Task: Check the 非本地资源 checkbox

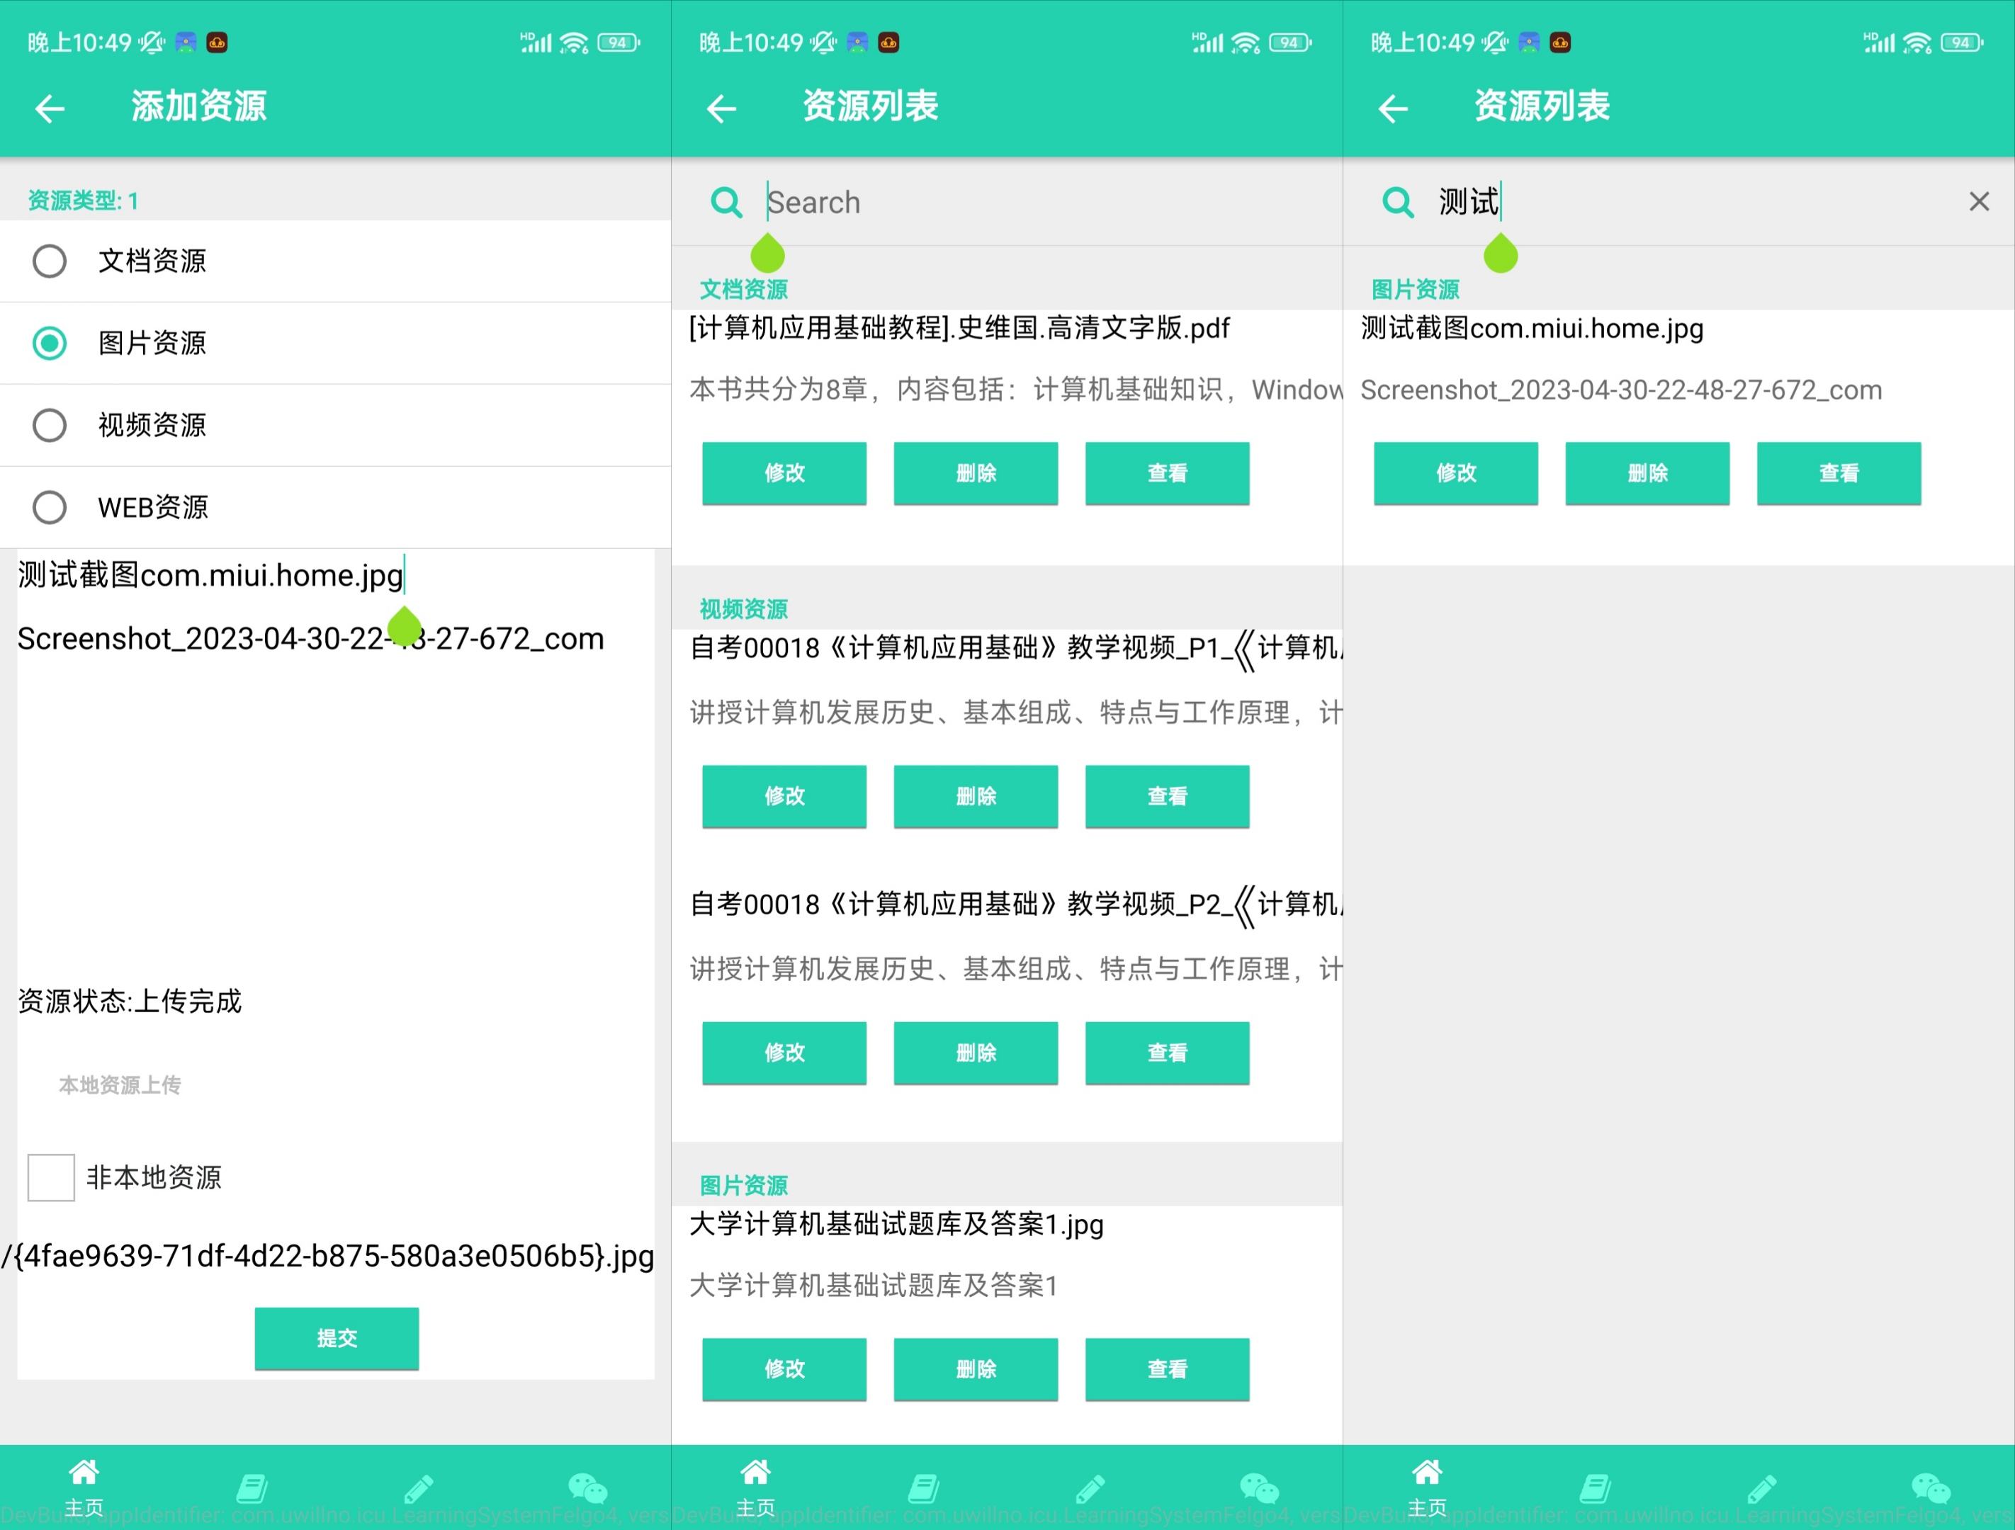Action: point(51,1177)
